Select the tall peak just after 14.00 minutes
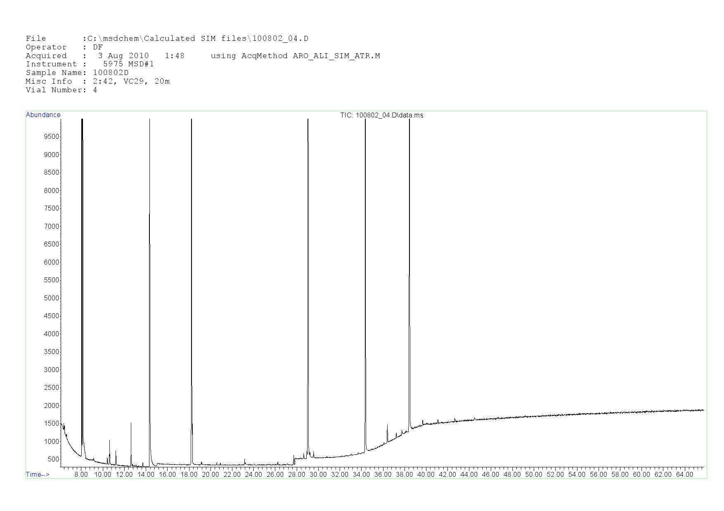 (149, 247)
